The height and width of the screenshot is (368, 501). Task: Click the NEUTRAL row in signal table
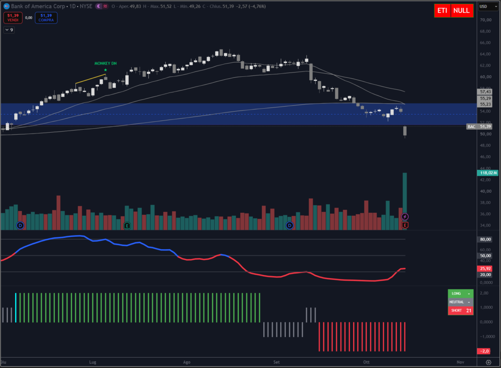[x=460, y=302]
